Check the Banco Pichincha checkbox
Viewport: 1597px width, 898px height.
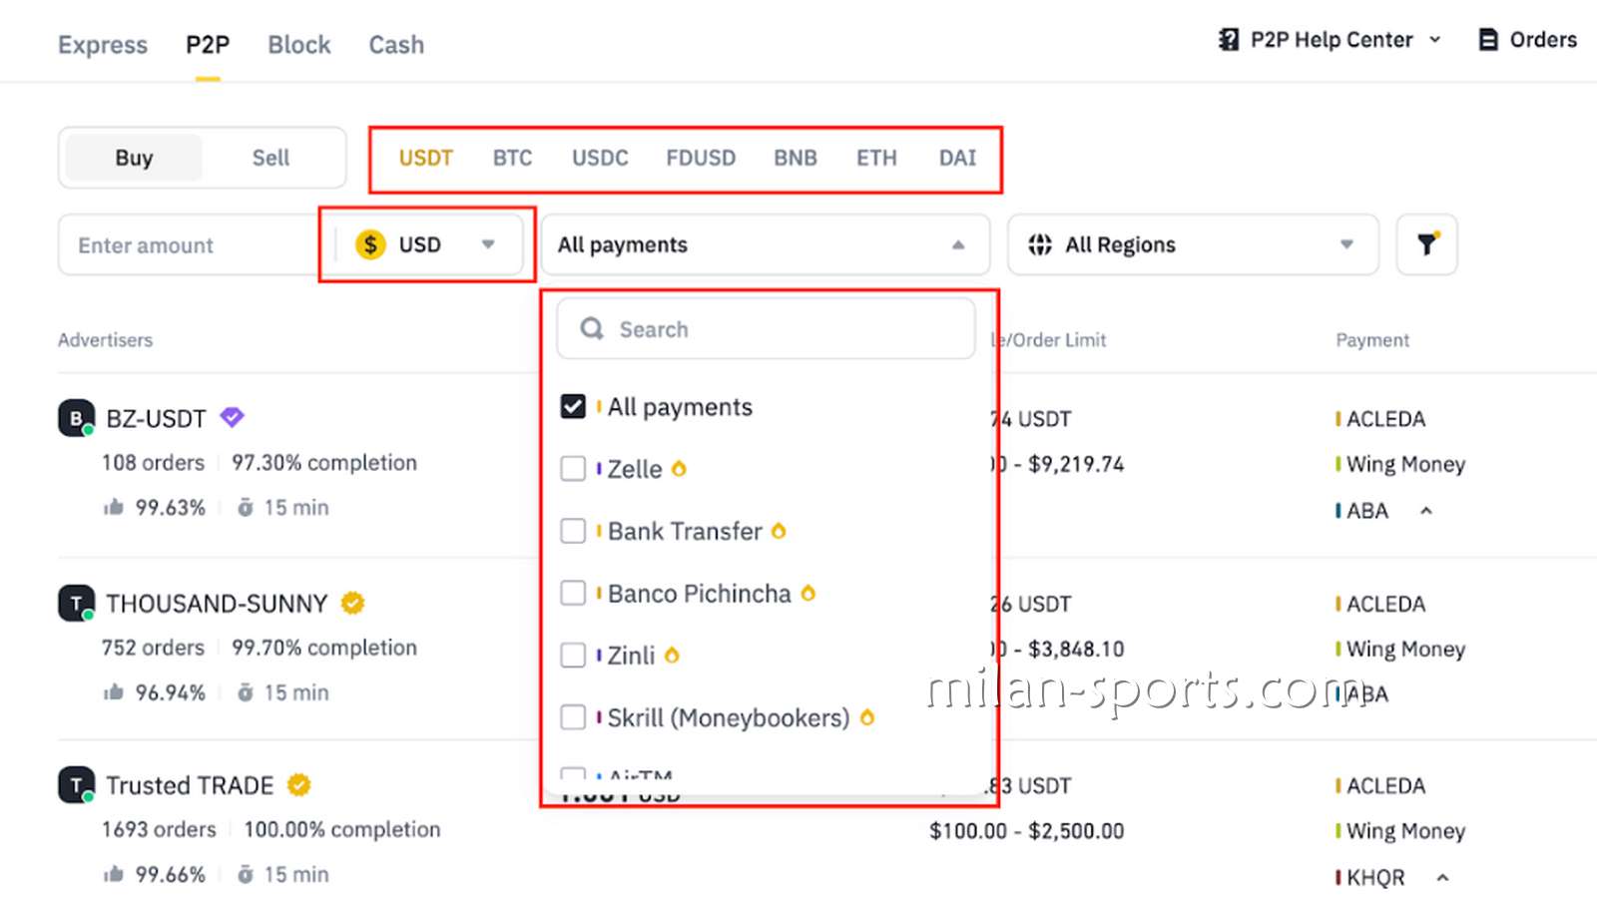pos(573,593)
